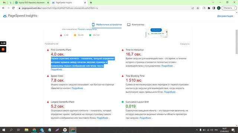
Task: Open Подробнее under Time to Interactive
Action: [x=168, y=66]
